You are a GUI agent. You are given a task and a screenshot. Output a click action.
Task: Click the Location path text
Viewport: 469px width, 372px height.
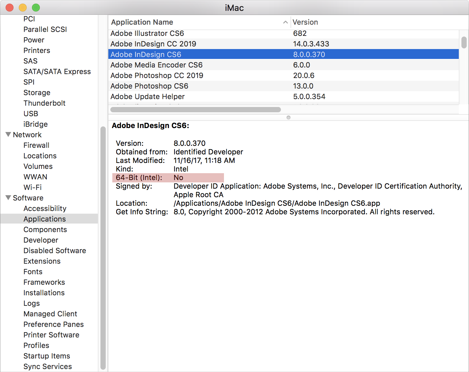(277, 203)
